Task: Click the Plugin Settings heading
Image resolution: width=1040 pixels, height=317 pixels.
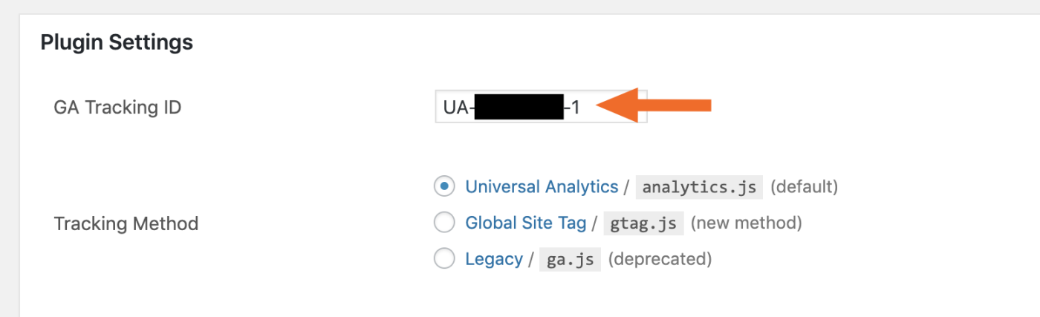Action: tap(117, 42)
